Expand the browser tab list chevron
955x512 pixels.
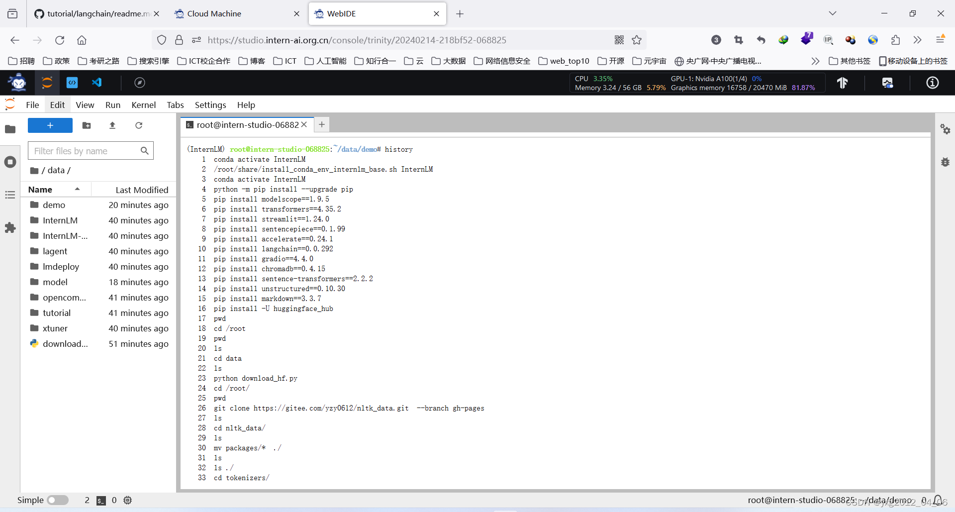pos(833,13)
